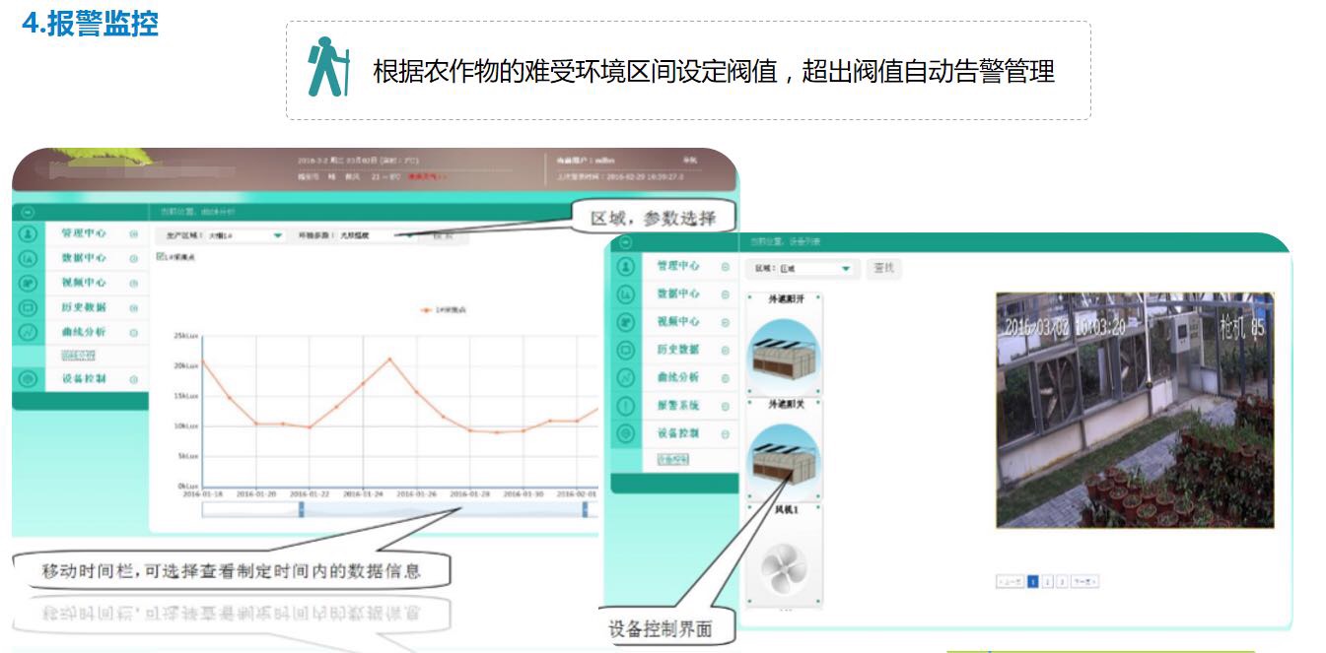
Task: Click 曲线分析 chart icon in device list window
Action: (x=625, y=377)
